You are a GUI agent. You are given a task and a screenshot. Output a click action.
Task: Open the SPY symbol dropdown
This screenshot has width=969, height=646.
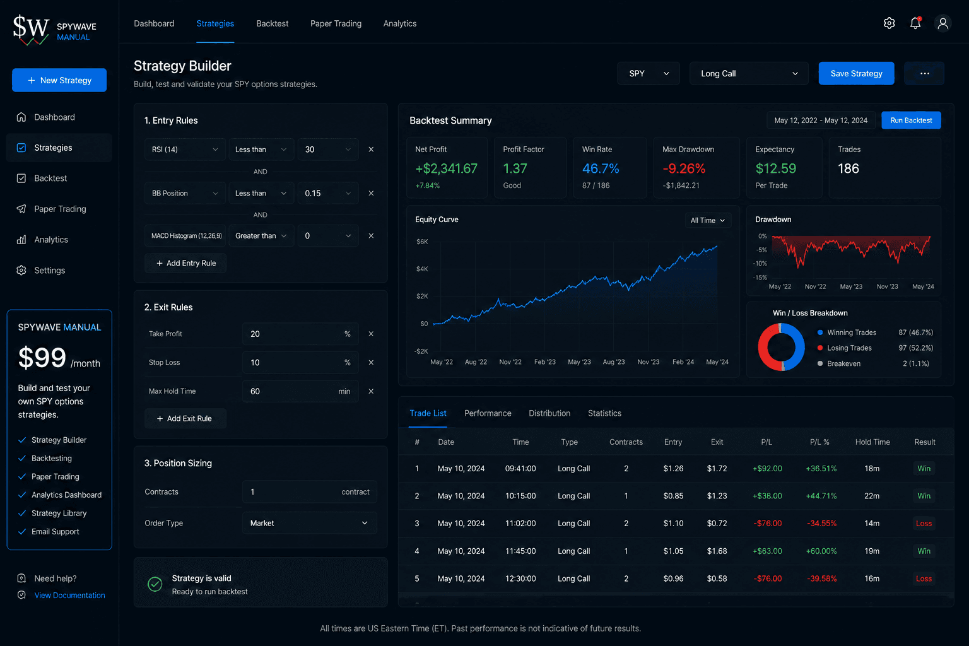tap(649, 73)
